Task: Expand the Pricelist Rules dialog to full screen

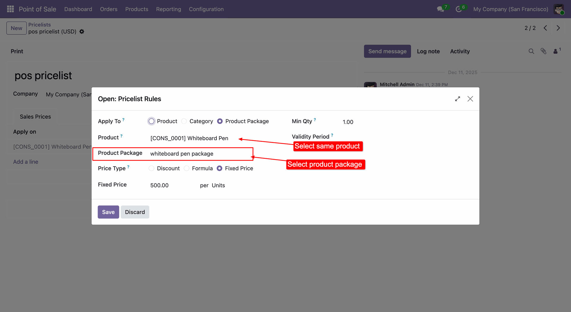Action: click(x=457, y=99)
